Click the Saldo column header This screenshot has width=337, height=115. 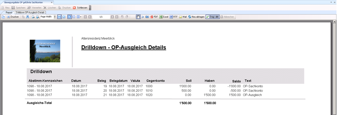pyautogui.click(x=236, y=81)
